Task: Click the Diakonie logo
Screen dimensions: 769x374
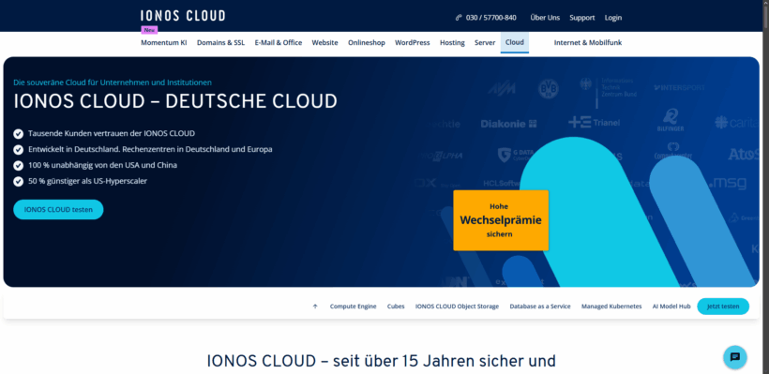Action: click(508, 124)
